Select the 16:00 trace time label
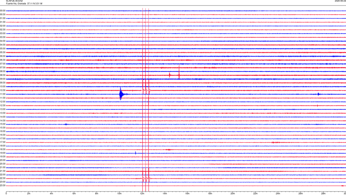This screenshot has height=195, width=346. (3, 131)
